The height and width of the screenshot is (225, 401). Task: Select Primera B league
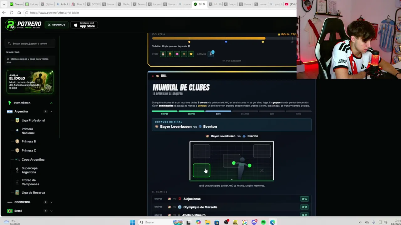29,142
